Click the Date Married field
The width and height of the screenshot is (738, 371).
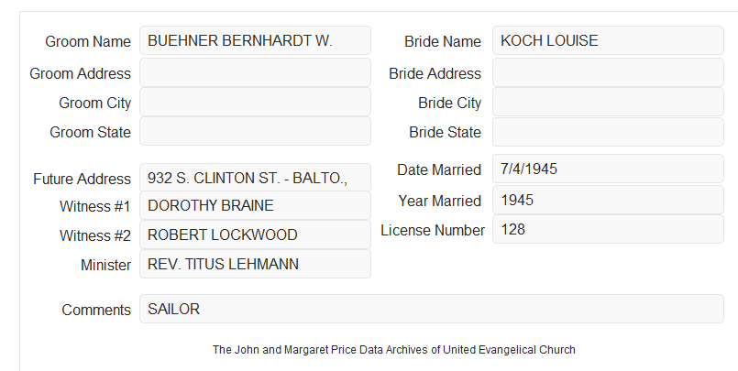(x=608, y=169)
